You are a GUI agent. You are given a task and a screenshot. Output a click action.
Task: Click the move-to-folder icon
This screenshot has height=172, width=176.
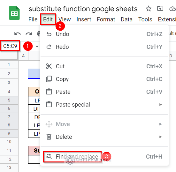click(160, 9)
